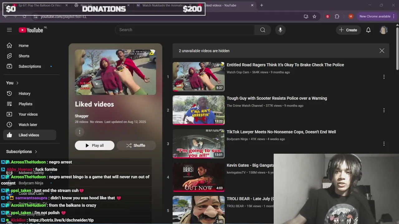Open Watch Cop Cam channel link
Viewport: 399px width, 224px height.
point(238,72)
